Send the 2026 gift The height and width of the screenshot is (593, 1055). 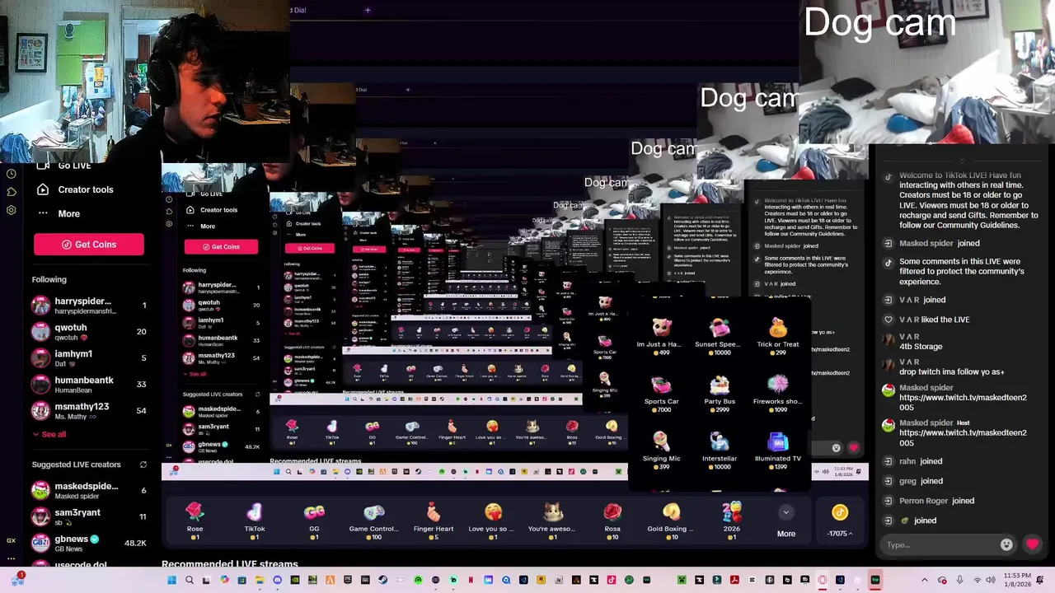(x=731, y=521)
